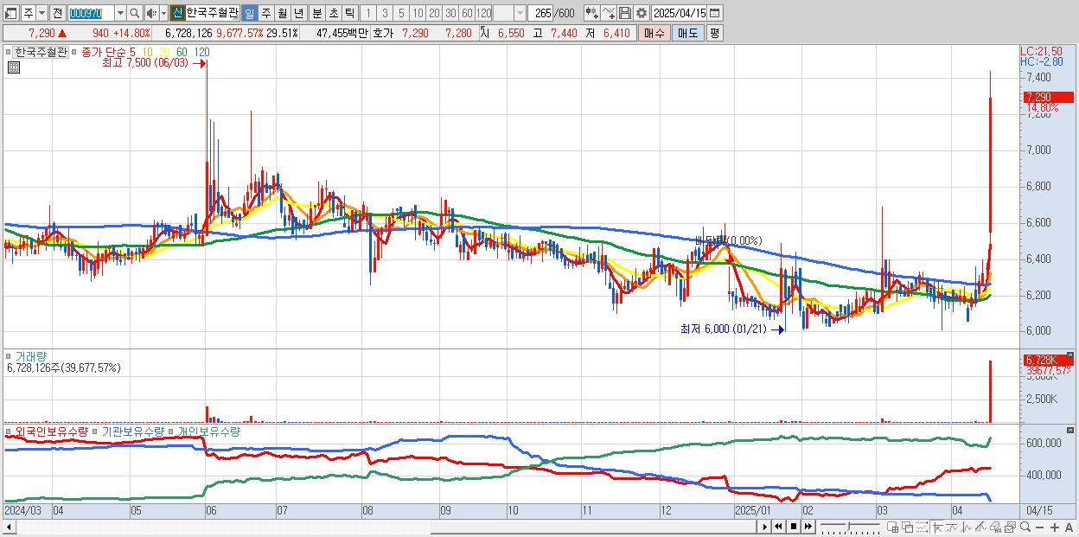Close the volume panel with X button

1070,355
